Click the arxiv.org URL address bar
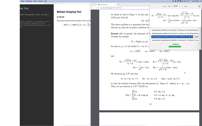 [125, 8]
